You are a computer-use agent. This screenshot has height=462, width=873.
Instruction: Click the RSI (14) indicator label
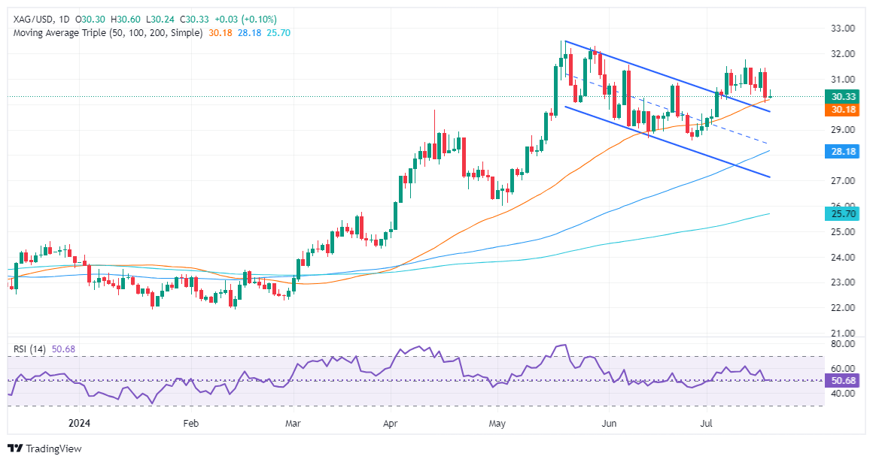(29, 349)
